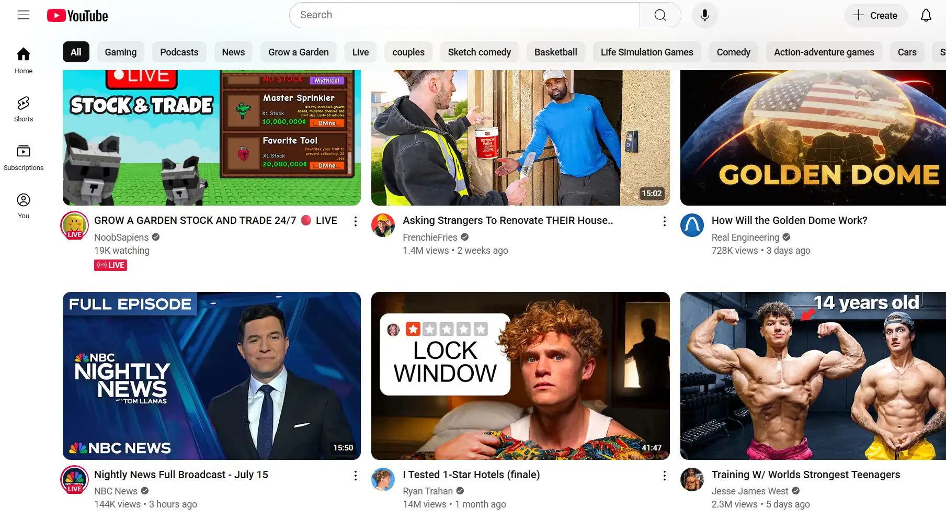Open the Golden Dome video thumbnail

(813, 138)
